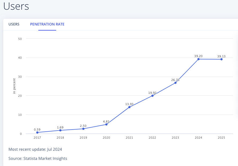Click the 2017 data point on chart
Image resolution: width=238 pixels, height=166 pixels.
pyautogui.click(x=37, y=132)
